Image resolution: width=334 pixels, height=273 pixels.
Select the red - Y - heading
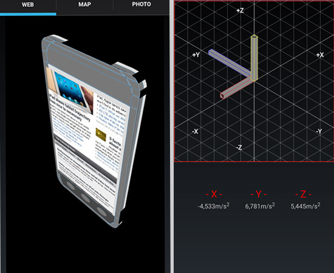click(x=259, y=194)
